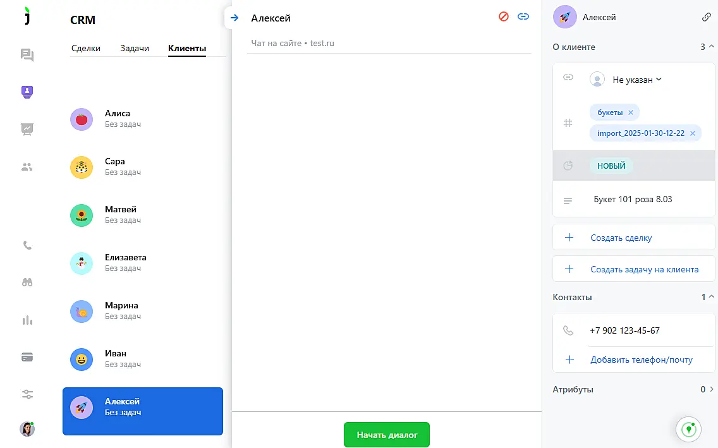The image size is (718, 448).
Task: Open the bar chart statistics icon
Action: (x=27, y=320)
